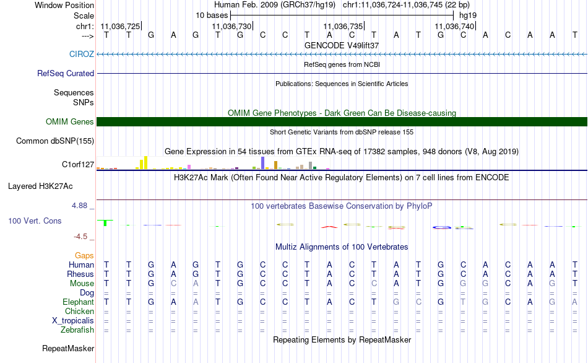This screenshot has height=363, width=588.
Task: Click the X_tropicalis species row label
Action: pos(73,321)
